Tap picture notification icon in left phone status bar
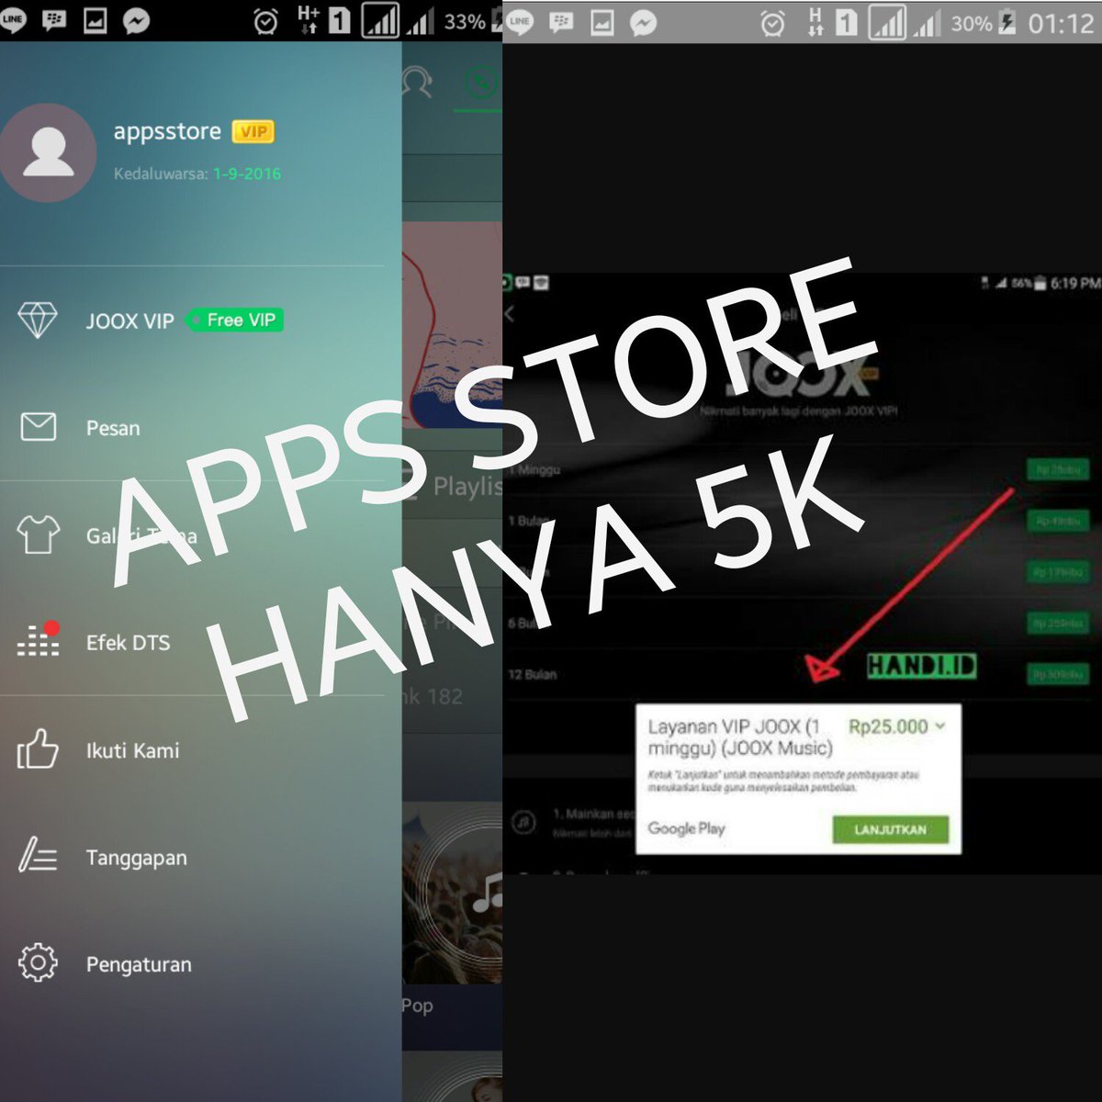The height and width of the screenshot is (1102, 1102). click(96, 20)
